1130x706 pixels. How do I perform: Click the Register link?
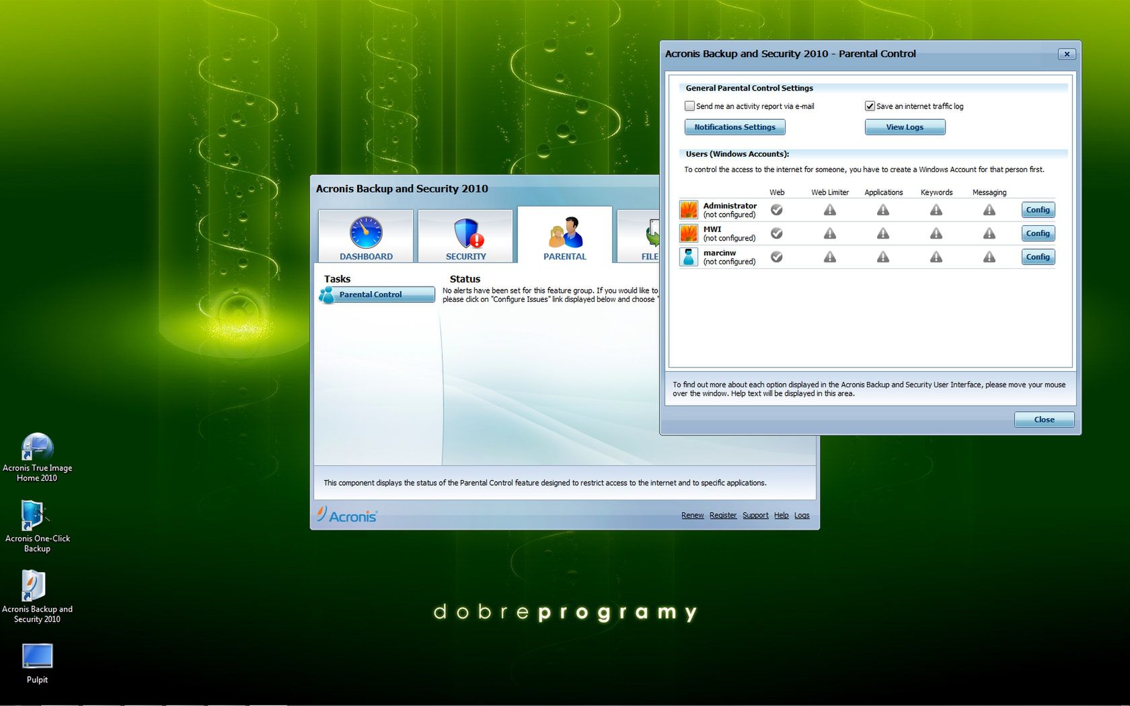coord(723,516)
